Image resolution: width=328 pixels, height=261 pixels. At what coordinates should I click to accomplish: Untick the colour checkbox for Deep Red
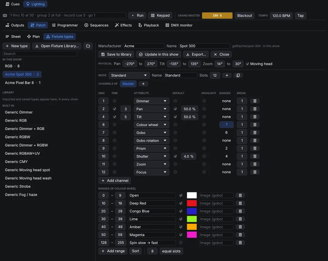pos(181,203)
